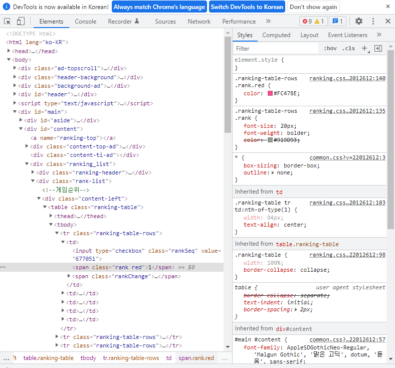Click tr.ranking-table-rows in the breadcrumb
Image resolution: width=395 pixels, height=368 pixels.
[x=131, y=358]
